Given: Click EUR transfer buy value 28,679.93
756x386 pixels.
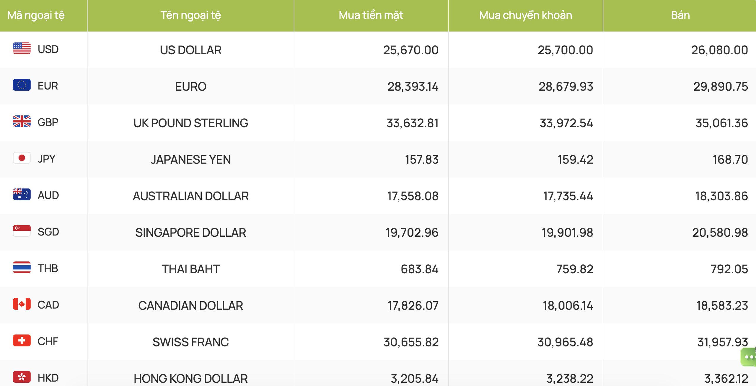Looking at the screenshot, I should point(566,87).
